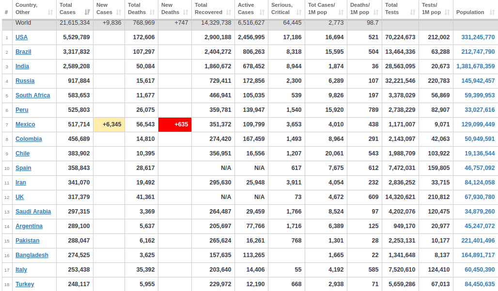Sort the table by New Cases arrows
This screenshot has width=498, height=291.
point(119,13)
